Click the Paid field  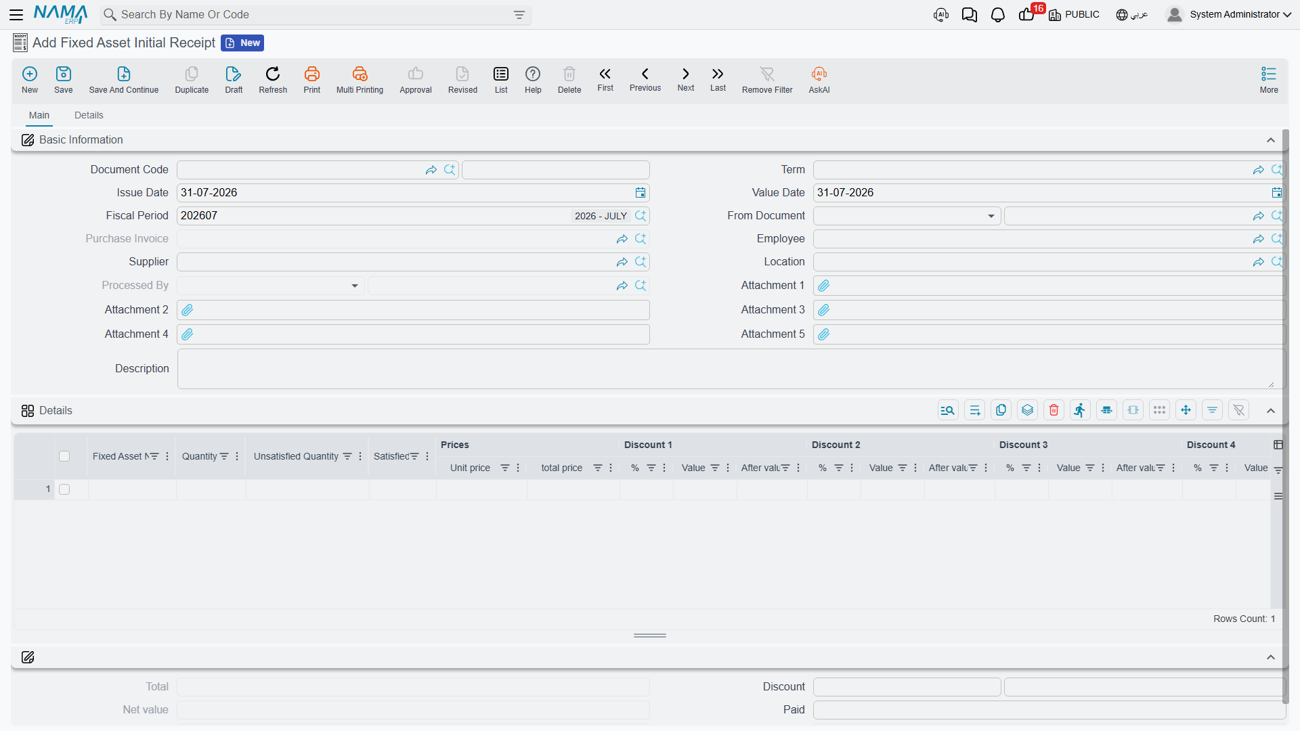(x=1049, y=710)
